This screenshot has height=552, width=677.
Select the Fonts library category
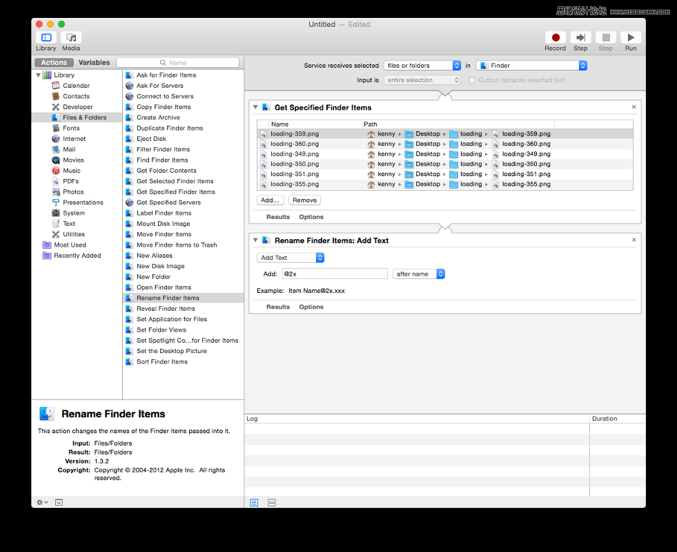[71, 128]
